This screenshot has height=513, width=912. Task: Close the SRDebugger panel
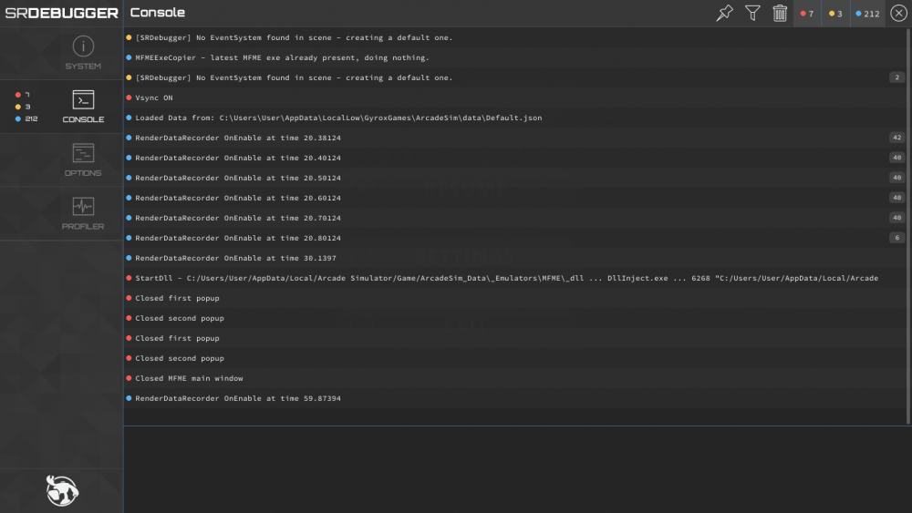[898, 13]
